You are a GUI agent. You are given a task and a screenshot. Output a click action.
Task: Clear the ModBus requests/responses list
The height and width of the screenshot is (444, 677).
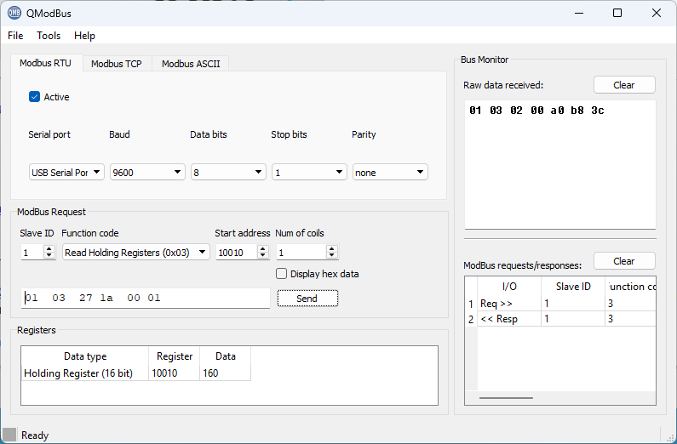tap(624, 261)
